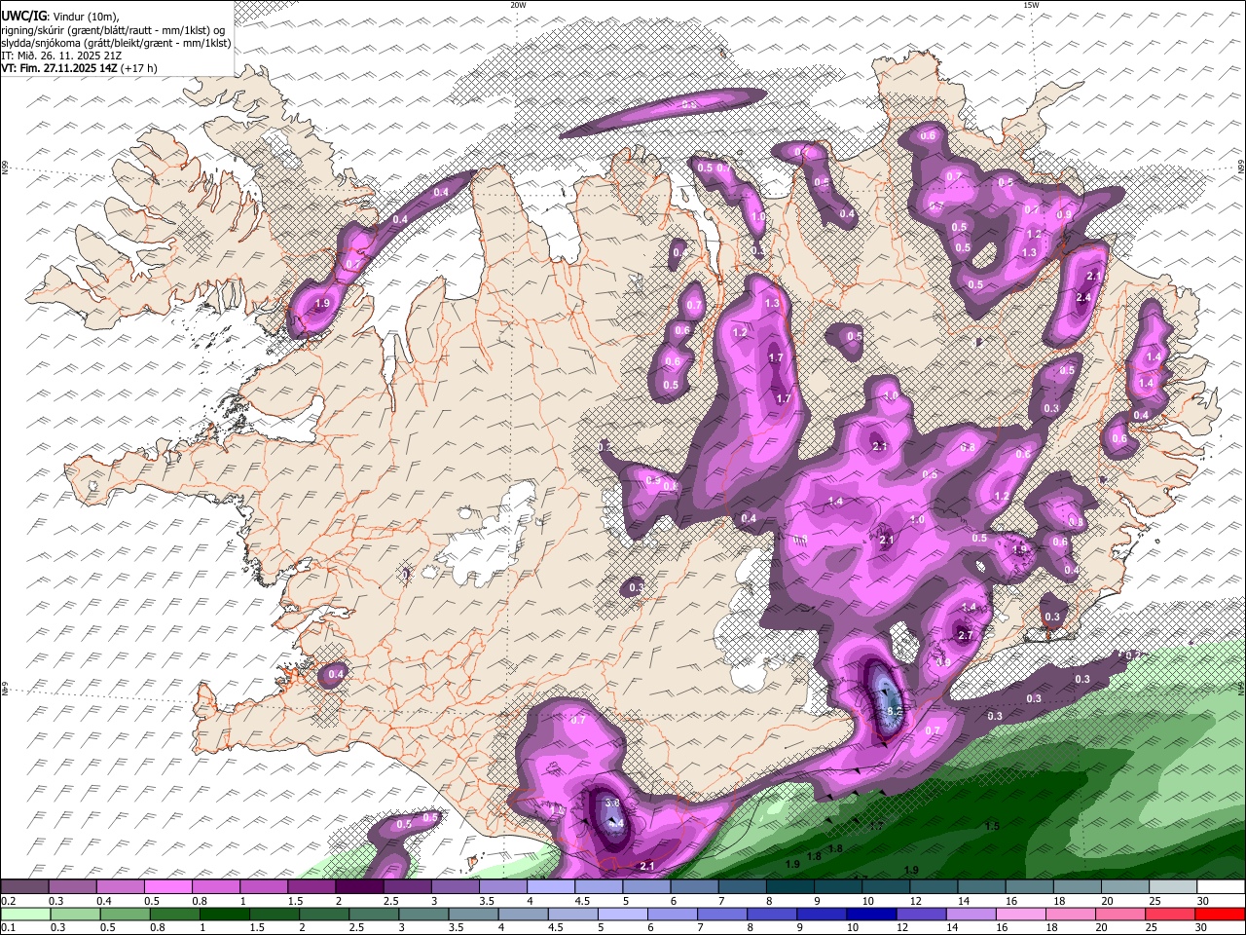This screenshot has height=935, width=1246.
Task: Click the 30 label in the upper legend row
Action: [1202, 901]
